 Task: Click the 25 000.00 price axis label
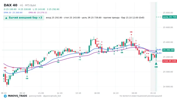point(168,72)
